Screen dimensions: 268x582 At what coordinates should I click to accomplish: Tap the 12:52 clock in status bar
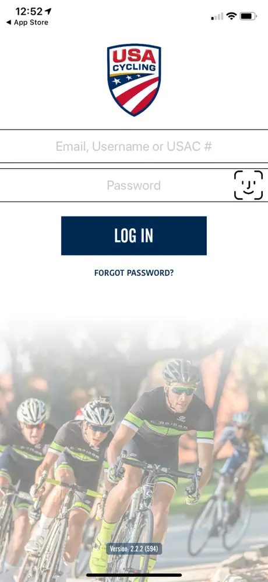click(29, 12)
